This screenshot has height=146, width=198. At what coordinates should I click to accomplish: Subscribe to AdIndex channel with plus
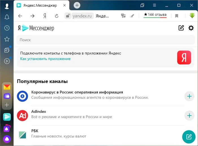tap(189, 116)
